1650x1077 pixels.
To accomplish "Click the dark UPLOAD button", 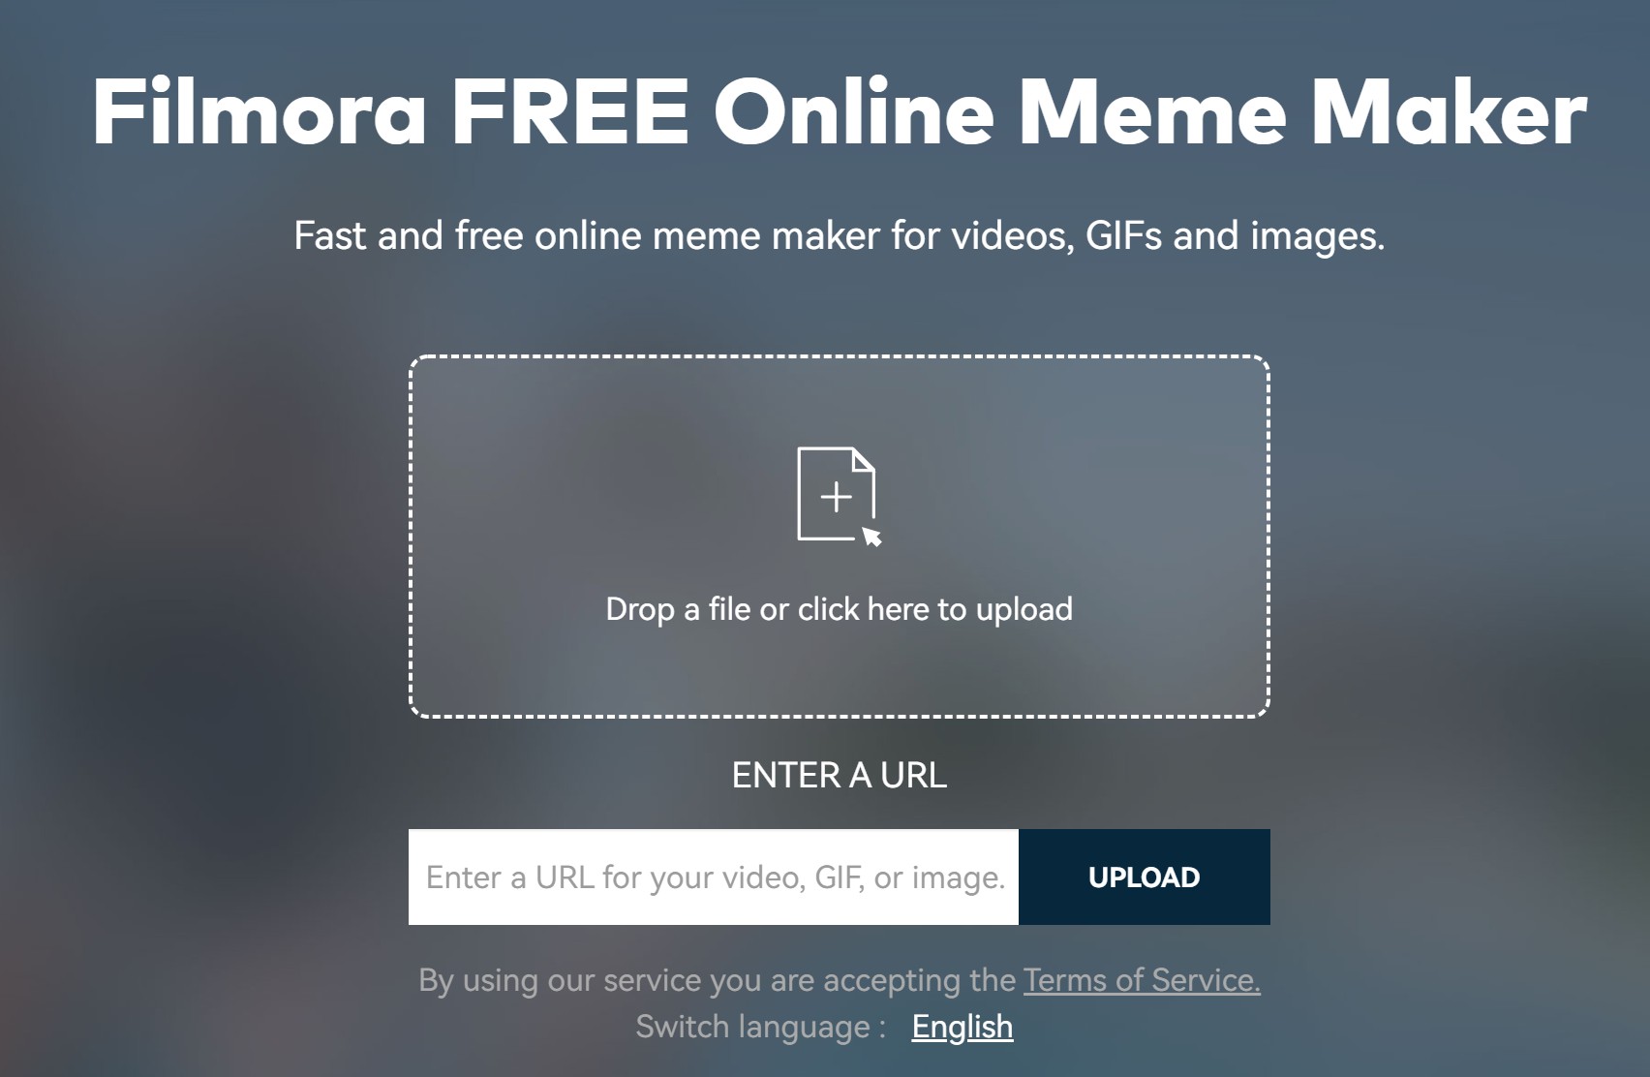I will pyautogui.click(x=1144, y=877).
